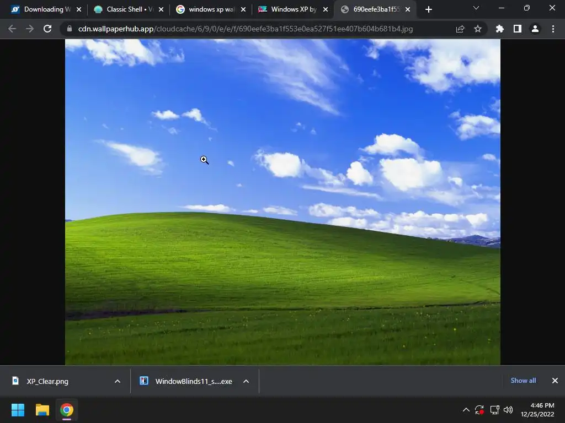Click the address bar URL
565x423 pixels.
pos(246,29)
